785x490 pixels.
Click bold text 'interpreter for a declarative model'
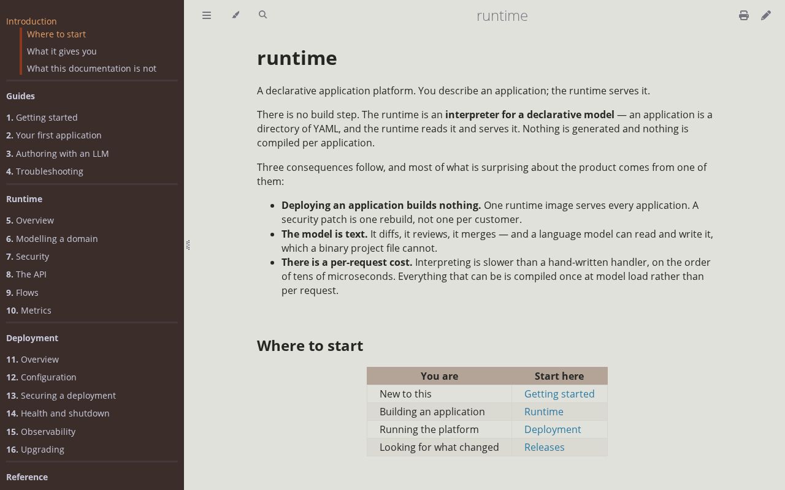coord(530,115)
